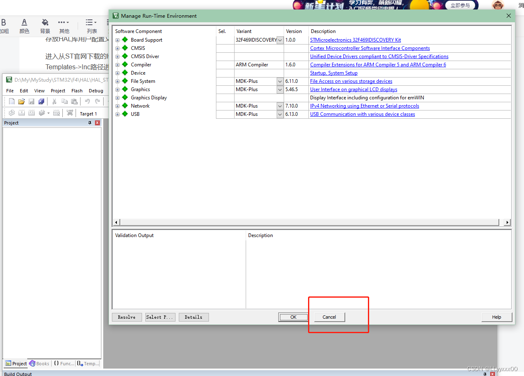The image size is (524, 376).
Task: Switch to the Temp... tab
Action: 88,364
